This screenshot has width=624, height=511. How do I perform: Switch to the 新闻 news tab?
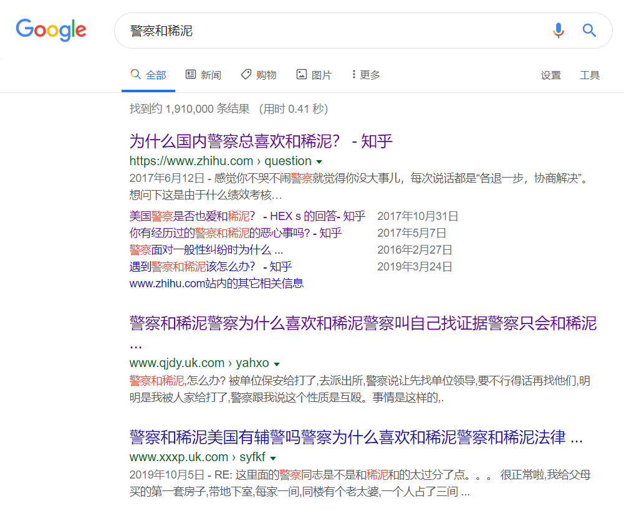pos(204,75)
